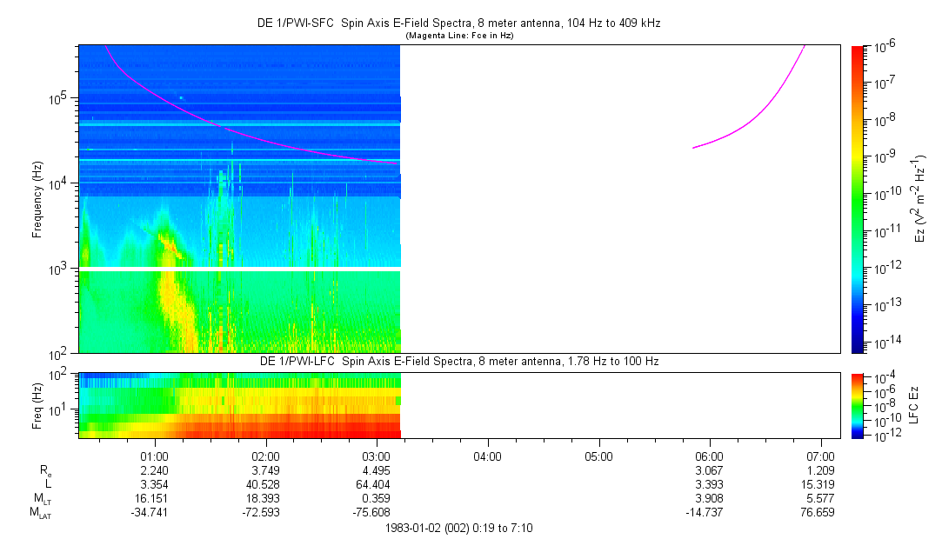Click the Re value 4.495
942x539 pixels.
point(376,469)
